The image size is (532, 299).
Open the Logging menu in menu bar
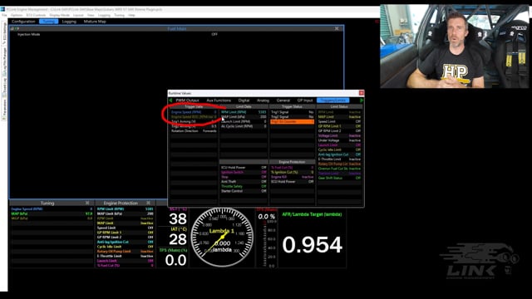tap(104, 15)
